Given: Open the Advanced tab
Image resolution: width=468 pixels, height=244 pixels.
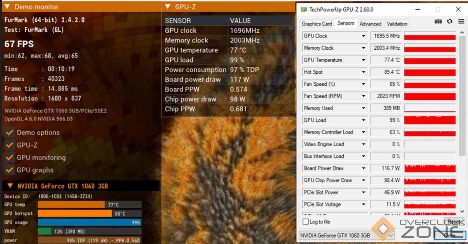Looking at the screenshot, I should [x=371, y=24].
